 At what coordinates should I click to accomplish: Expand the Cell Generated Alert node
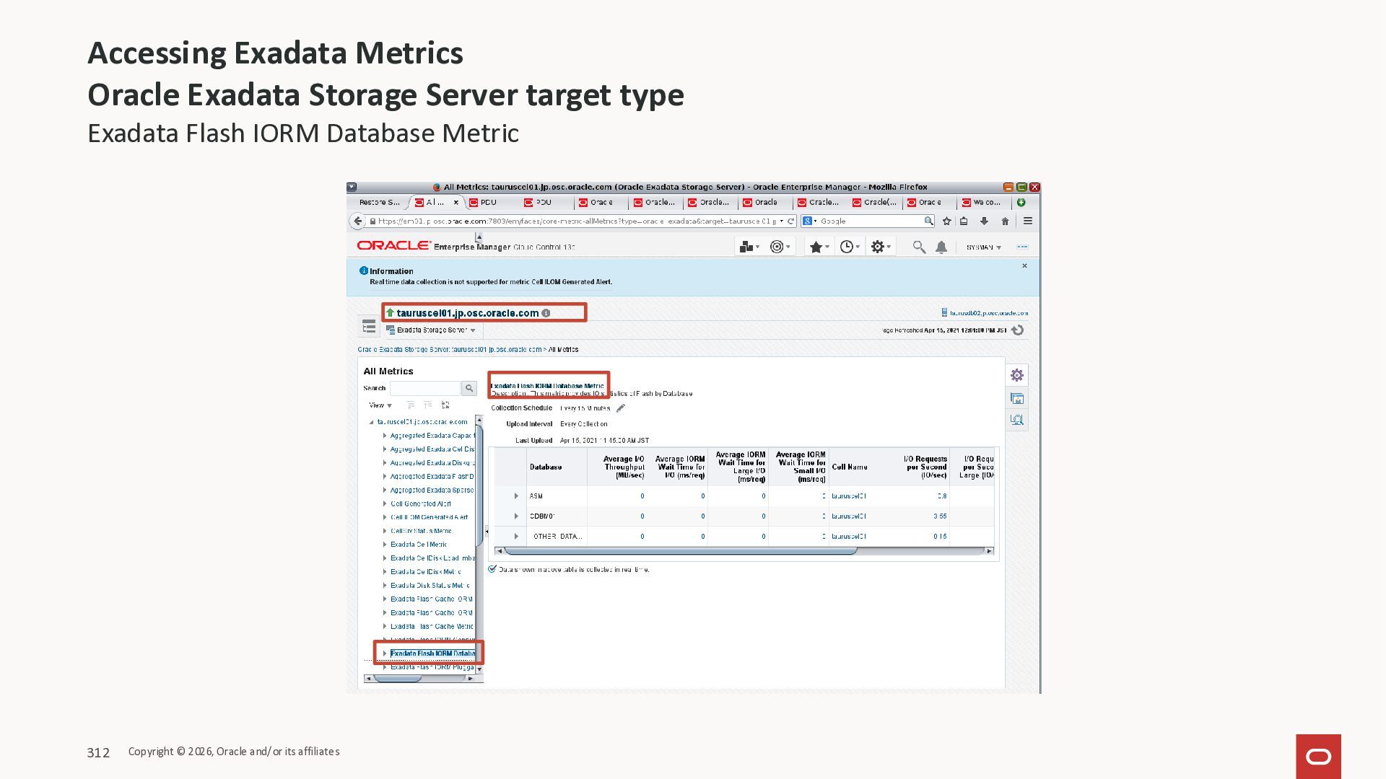pos(385,504)
